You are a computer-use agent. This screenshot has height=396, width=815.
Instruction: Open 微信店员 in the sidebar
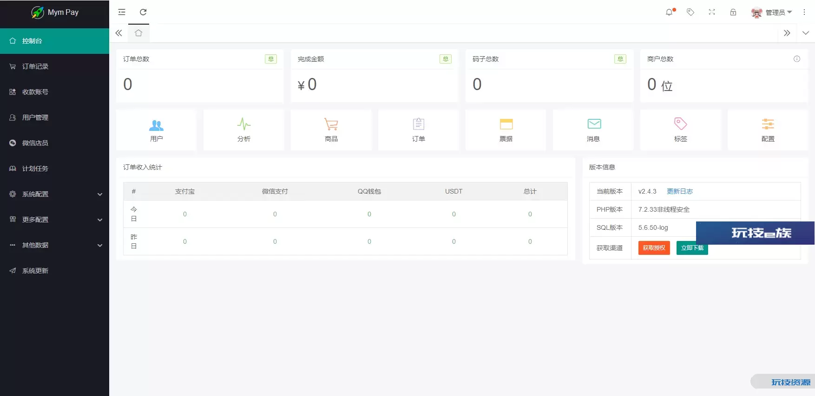point(54,143)
